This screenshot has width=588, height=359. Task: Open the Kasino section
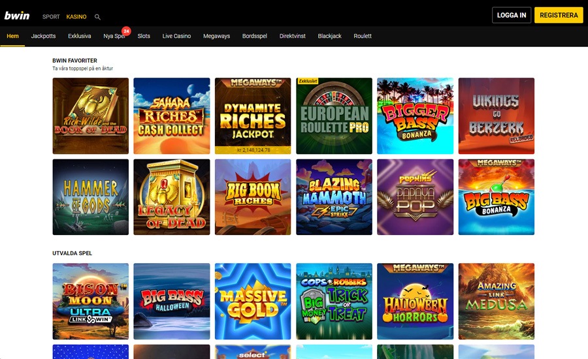[x=76, y=17]
